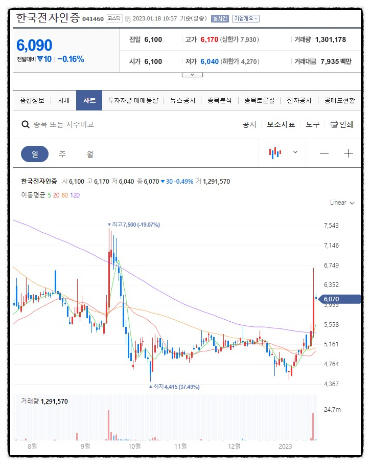The height and width of the screenshot is (465, 371).
Task: Click the 6,070 current price tag
Action: 339,299
